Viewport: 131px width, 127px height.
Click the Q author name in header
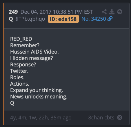[x=11, y=19]
